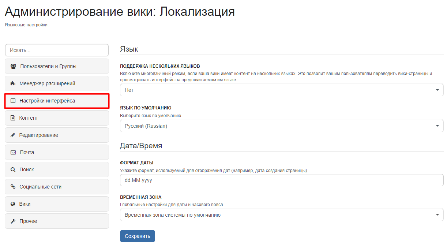This screenshot has width=447, height=250.
Task: Click the Дата/Время section heading
Action: click(141, 146)
